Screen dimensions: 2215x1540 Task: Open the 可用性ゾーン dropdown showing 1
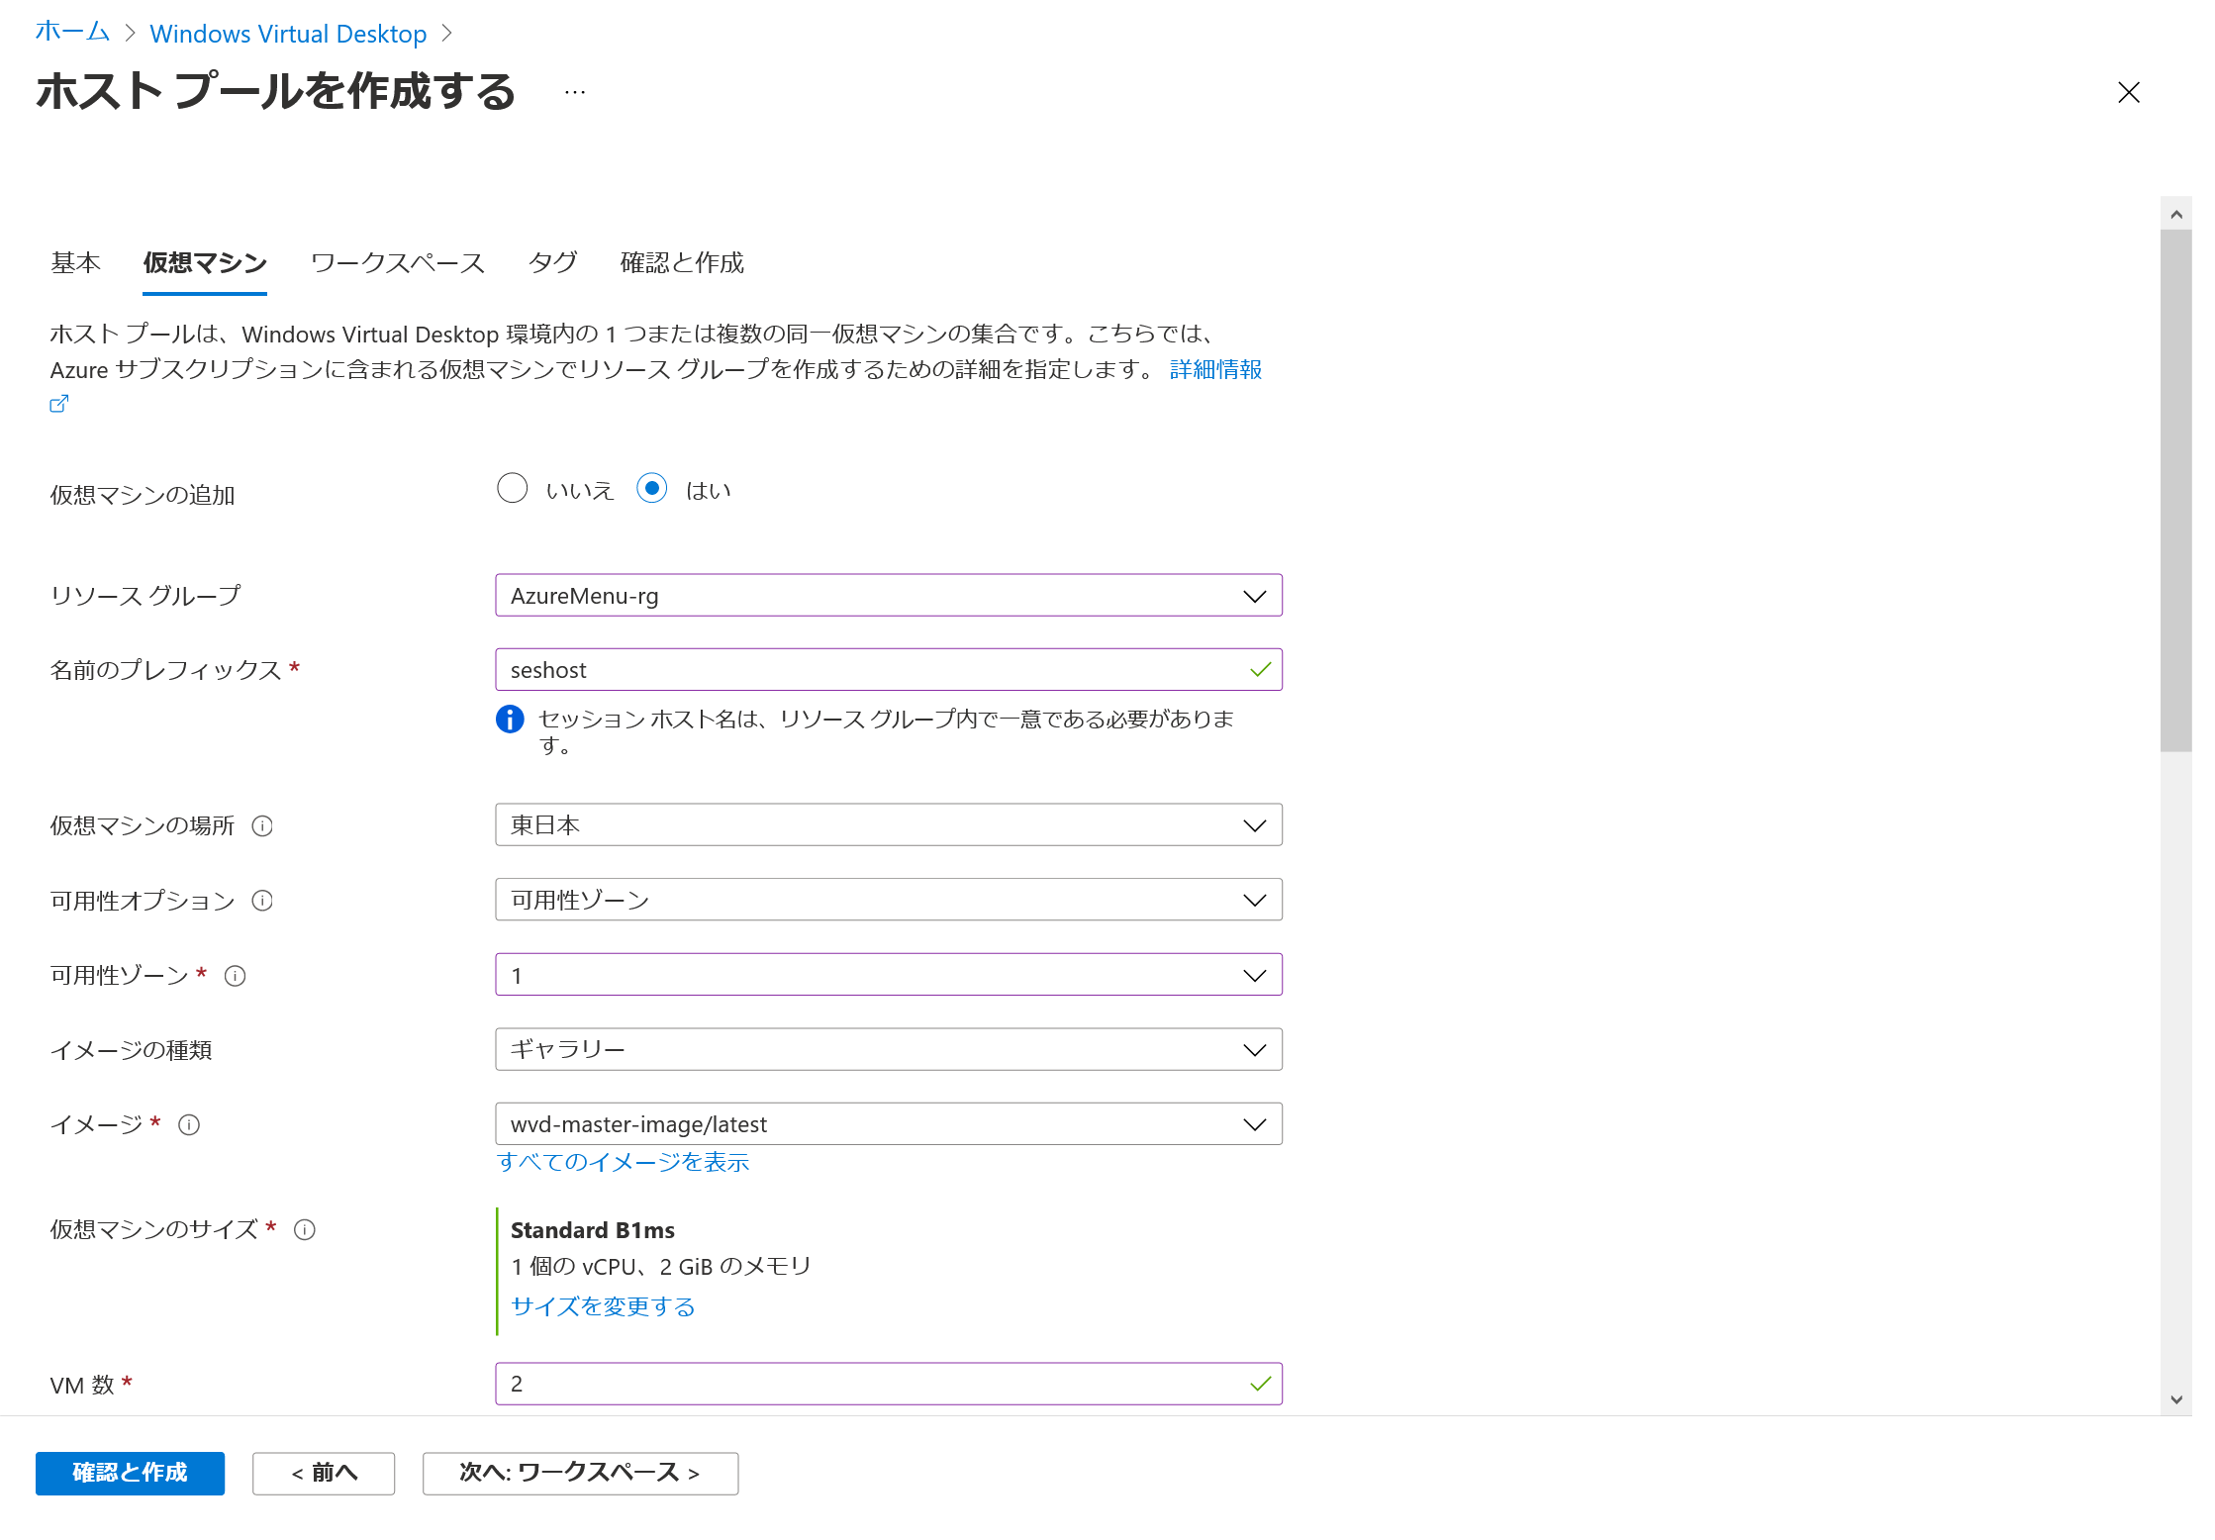[889, 976]
